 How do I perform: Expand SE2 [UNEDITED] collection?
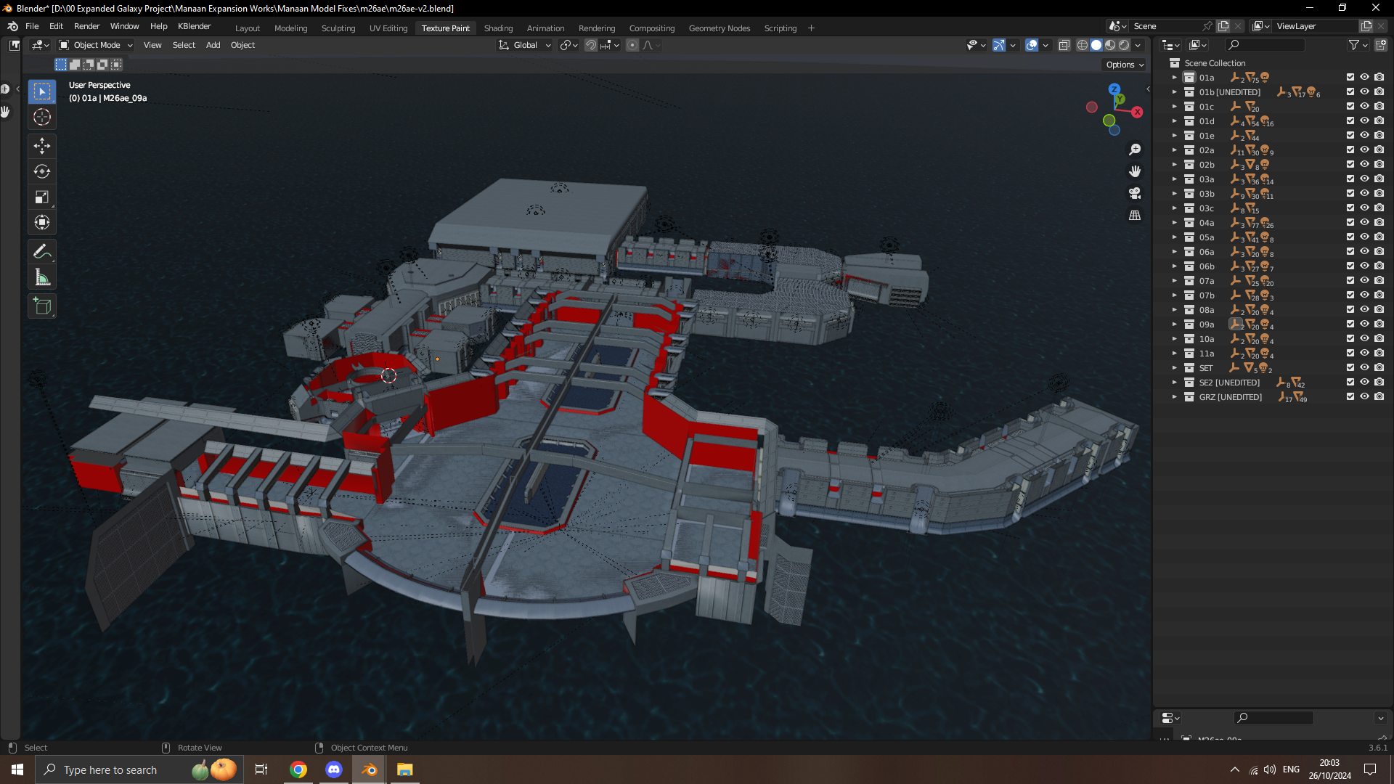[1174, 383]
